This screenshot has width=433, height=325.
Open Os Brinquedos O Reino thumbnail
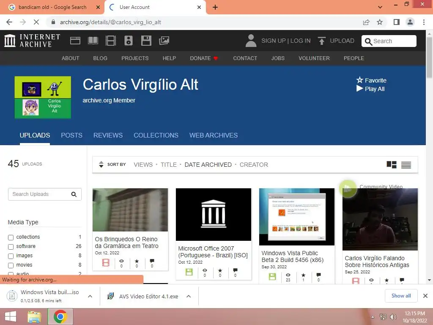pyautogui.click(x=130, y=210)
